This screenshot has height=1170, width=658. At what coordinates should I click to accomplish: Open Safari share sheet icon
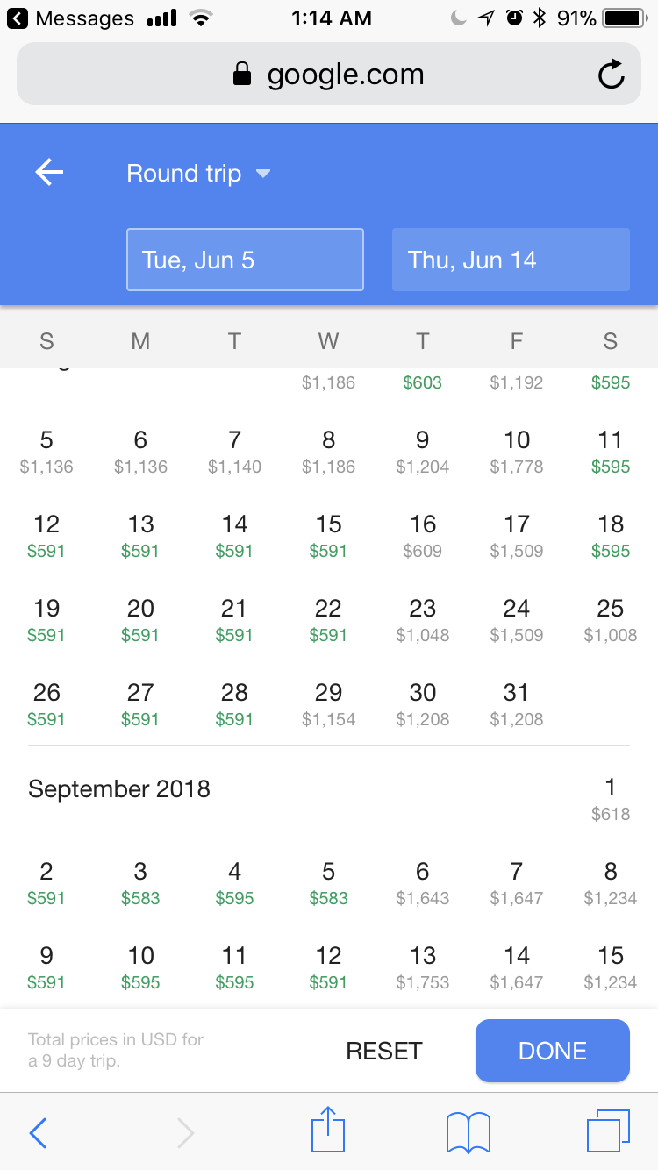[328, 1131]
